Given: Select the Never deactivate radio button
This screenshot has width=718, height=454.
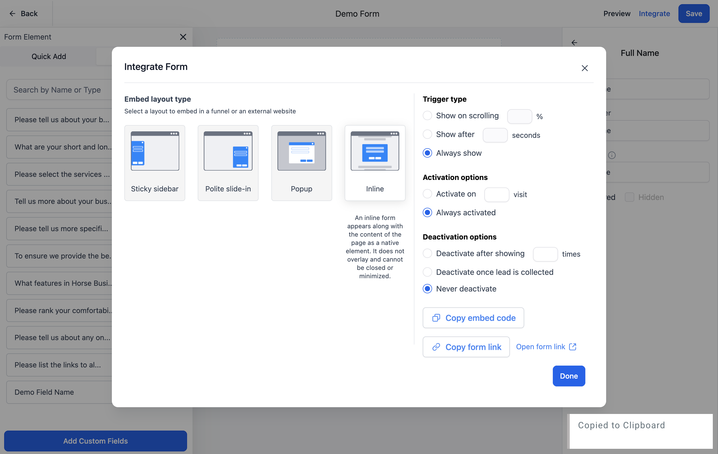Looking at the screenshot, I should pyautogui.click(x=427, y=289).
